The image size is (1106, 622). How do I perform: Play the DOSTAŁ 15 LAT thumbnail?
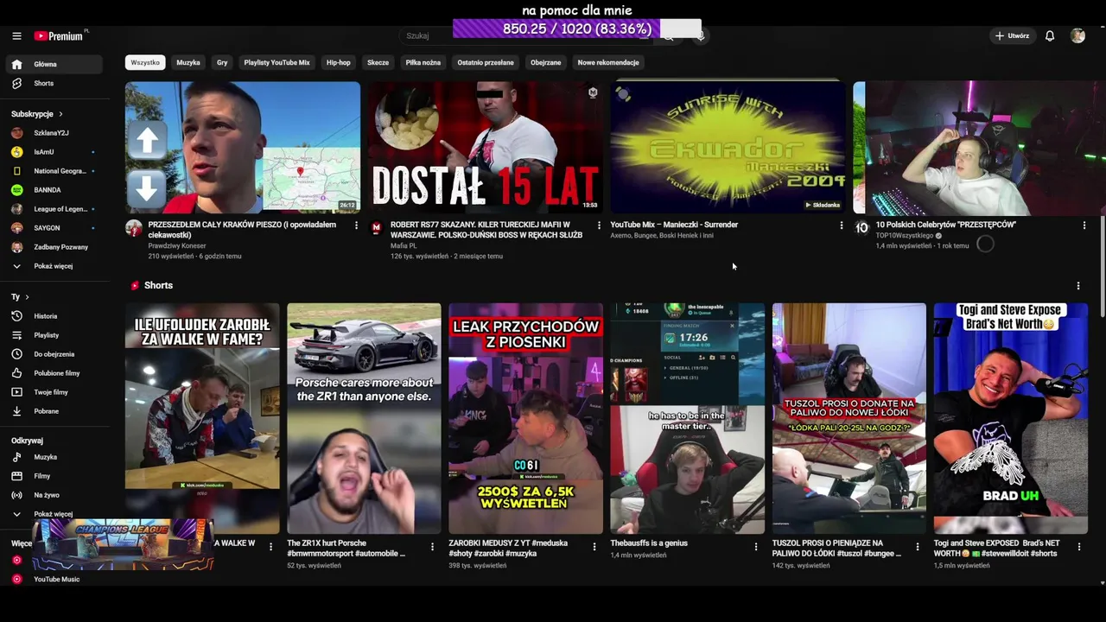(486, 148)
